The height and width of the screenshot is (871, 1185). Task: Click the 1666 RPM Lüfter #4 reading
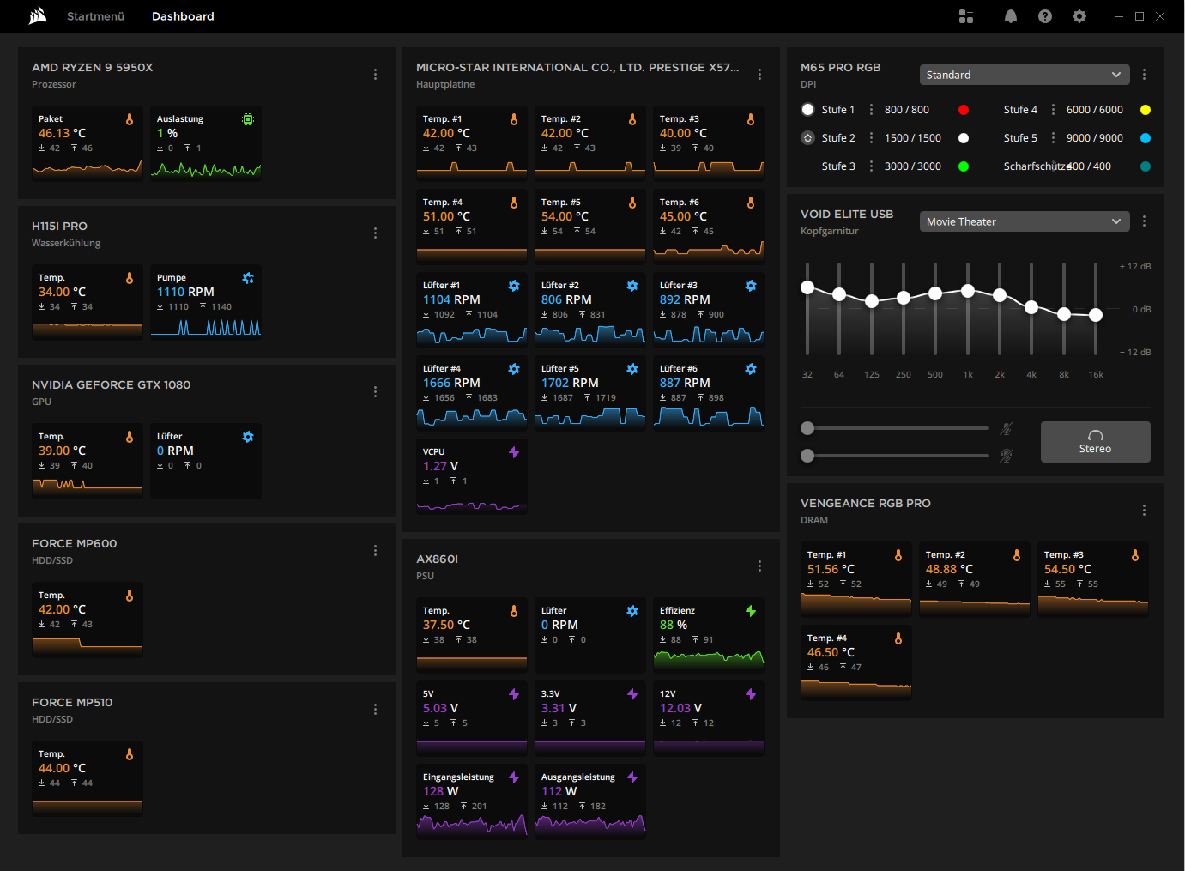click(x=451, y=383)
